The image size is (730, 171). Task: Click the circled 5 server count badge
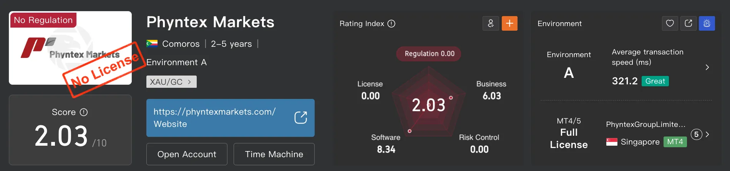pos(696,134)
